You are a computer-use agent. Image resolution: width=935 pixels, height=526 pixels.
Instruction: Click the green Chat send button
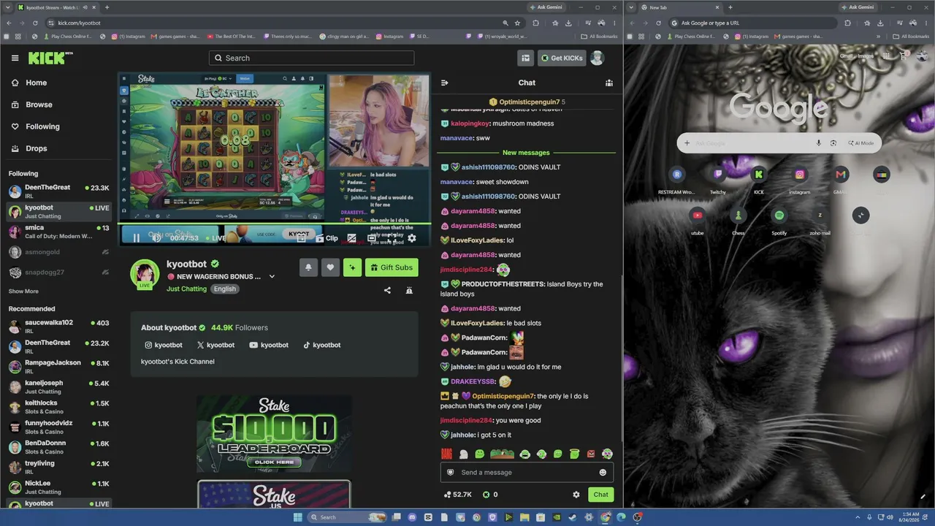click(x=600, y=495)
